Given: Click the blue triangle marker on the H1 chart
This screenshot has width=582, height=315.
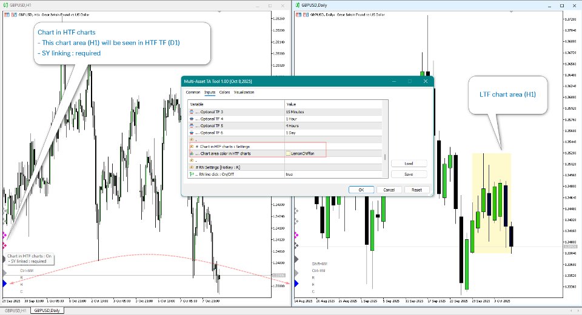Looking at the screenshot, I should click(x=4, y=283).
